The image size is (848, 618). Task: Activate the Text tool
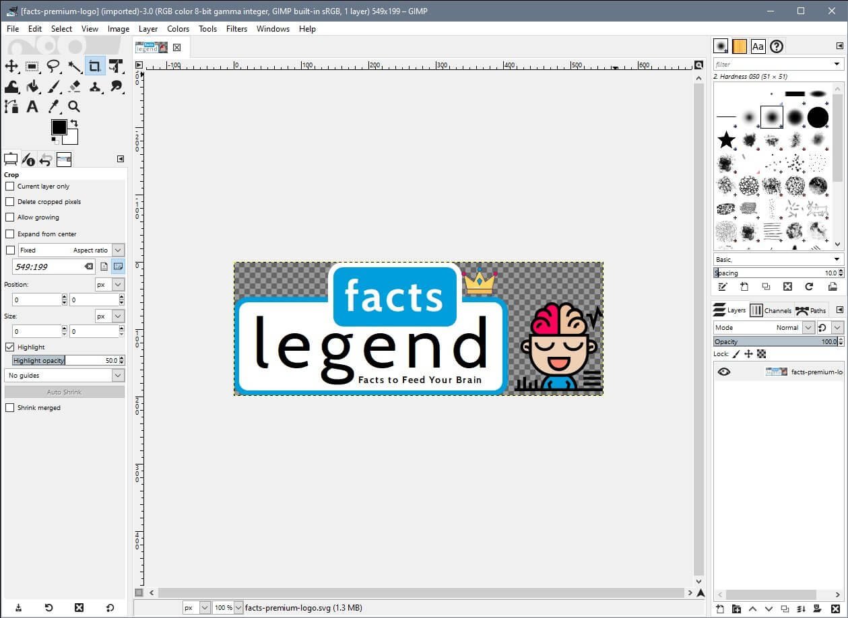point(32,106)
